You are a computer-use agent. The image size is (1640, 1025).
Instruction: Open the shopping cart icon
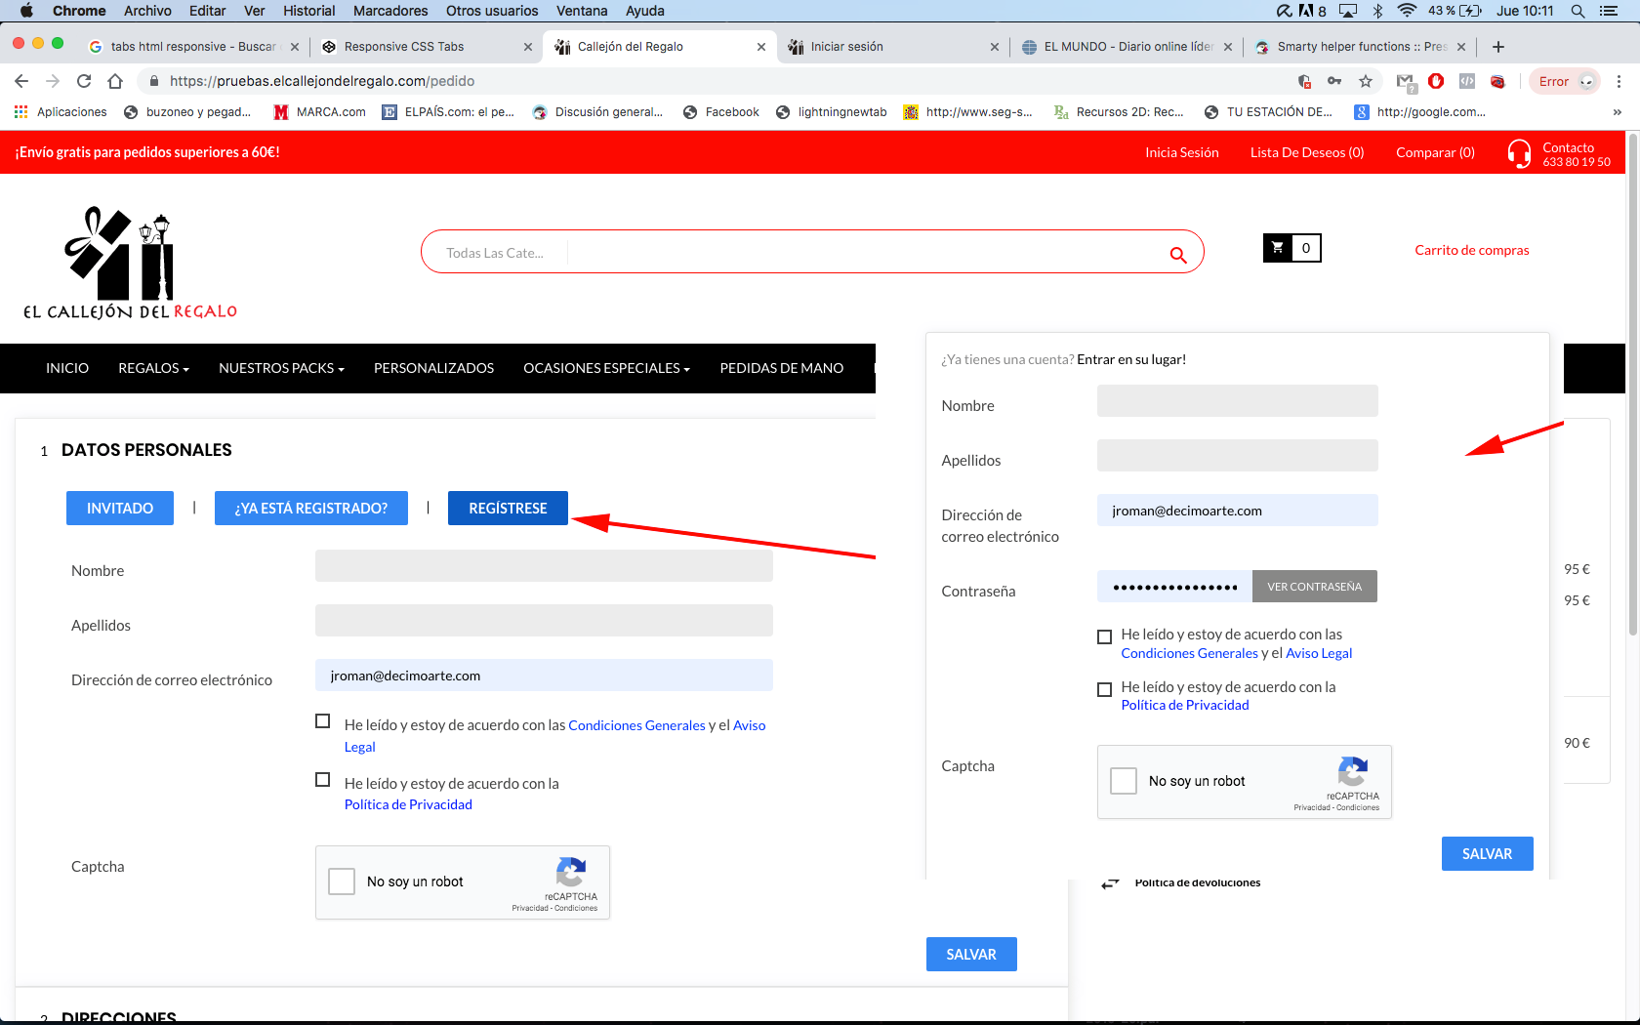pos(1278,248)
